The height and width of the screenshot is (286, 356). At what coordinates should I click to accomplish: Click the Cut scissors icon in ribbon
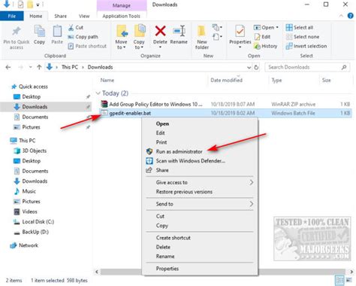tap(71, 27)
